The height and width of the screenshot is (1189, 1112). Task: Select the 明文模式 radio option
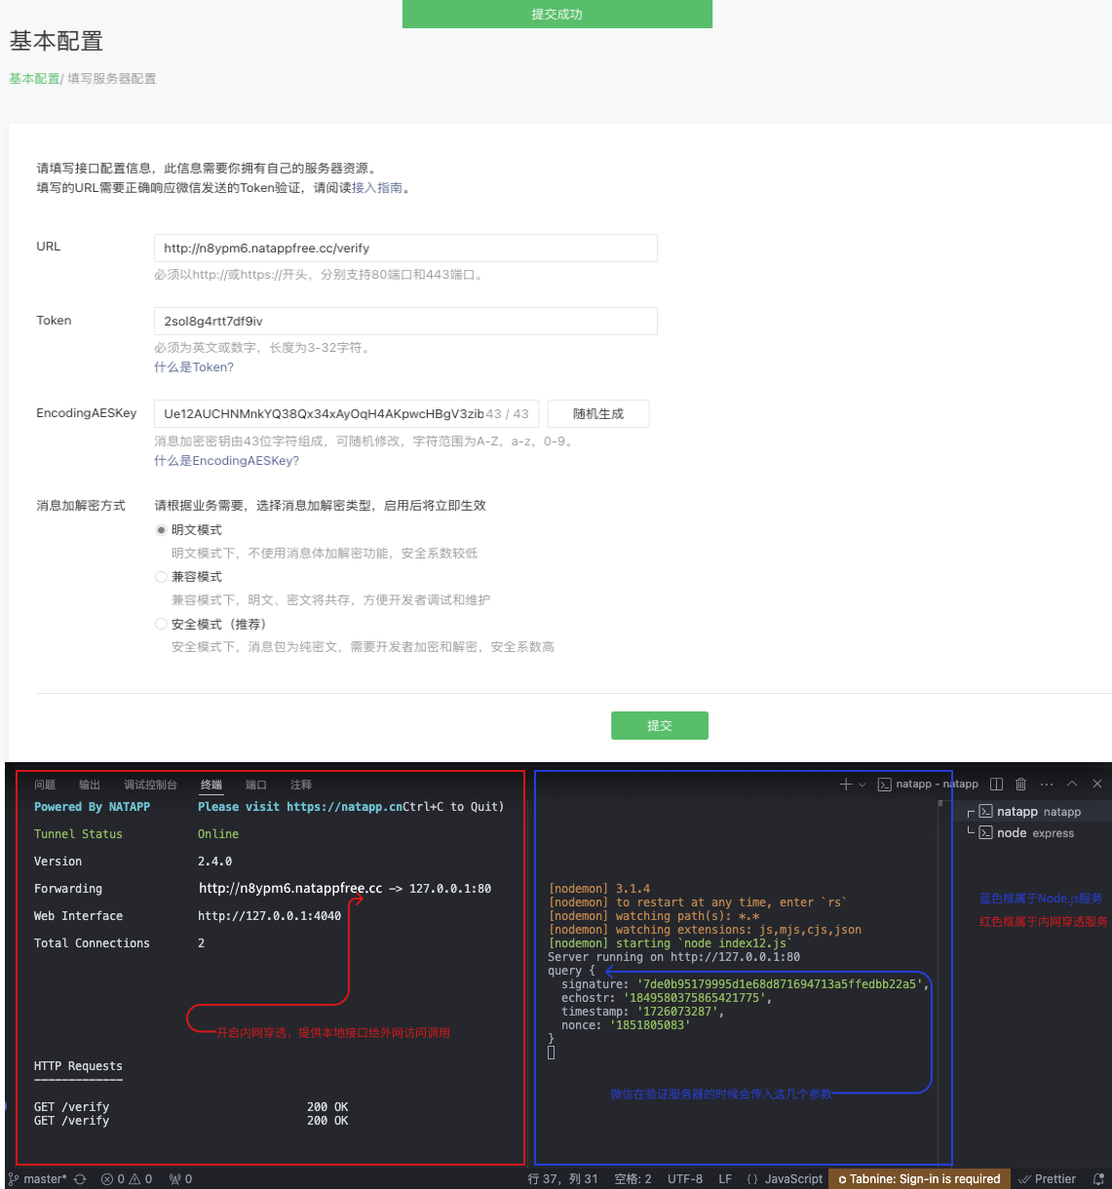click(x=161, y=530)
